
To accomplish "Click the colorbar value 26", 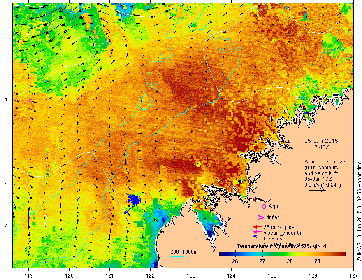I will 235,261.
